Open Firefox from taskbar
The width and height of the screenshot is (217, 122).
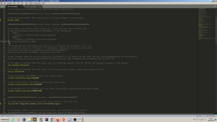(58, 120)
